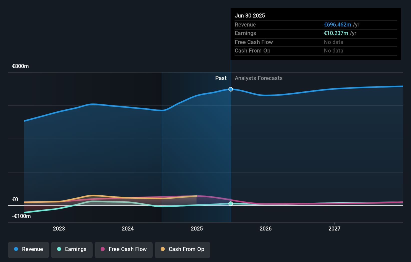Screen dimensions: 411x262
Task: Click the blue Revenue legend dot
Action: coord(16,249)
